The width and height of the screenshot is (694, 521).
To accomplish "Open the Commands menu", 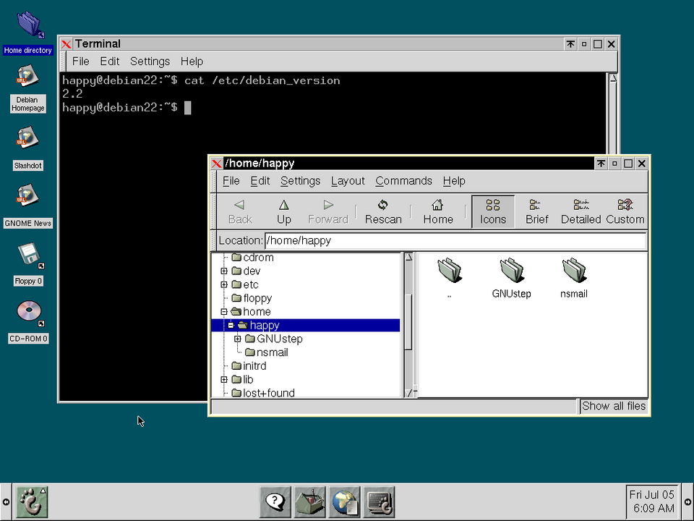I will 403,181.
